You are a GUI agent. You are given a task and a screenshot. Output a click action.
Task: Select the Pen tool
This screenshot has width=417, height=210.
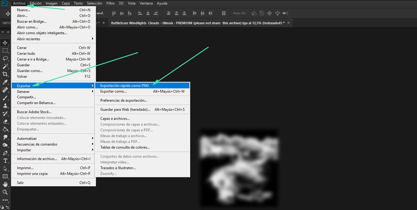coord(5,153)
